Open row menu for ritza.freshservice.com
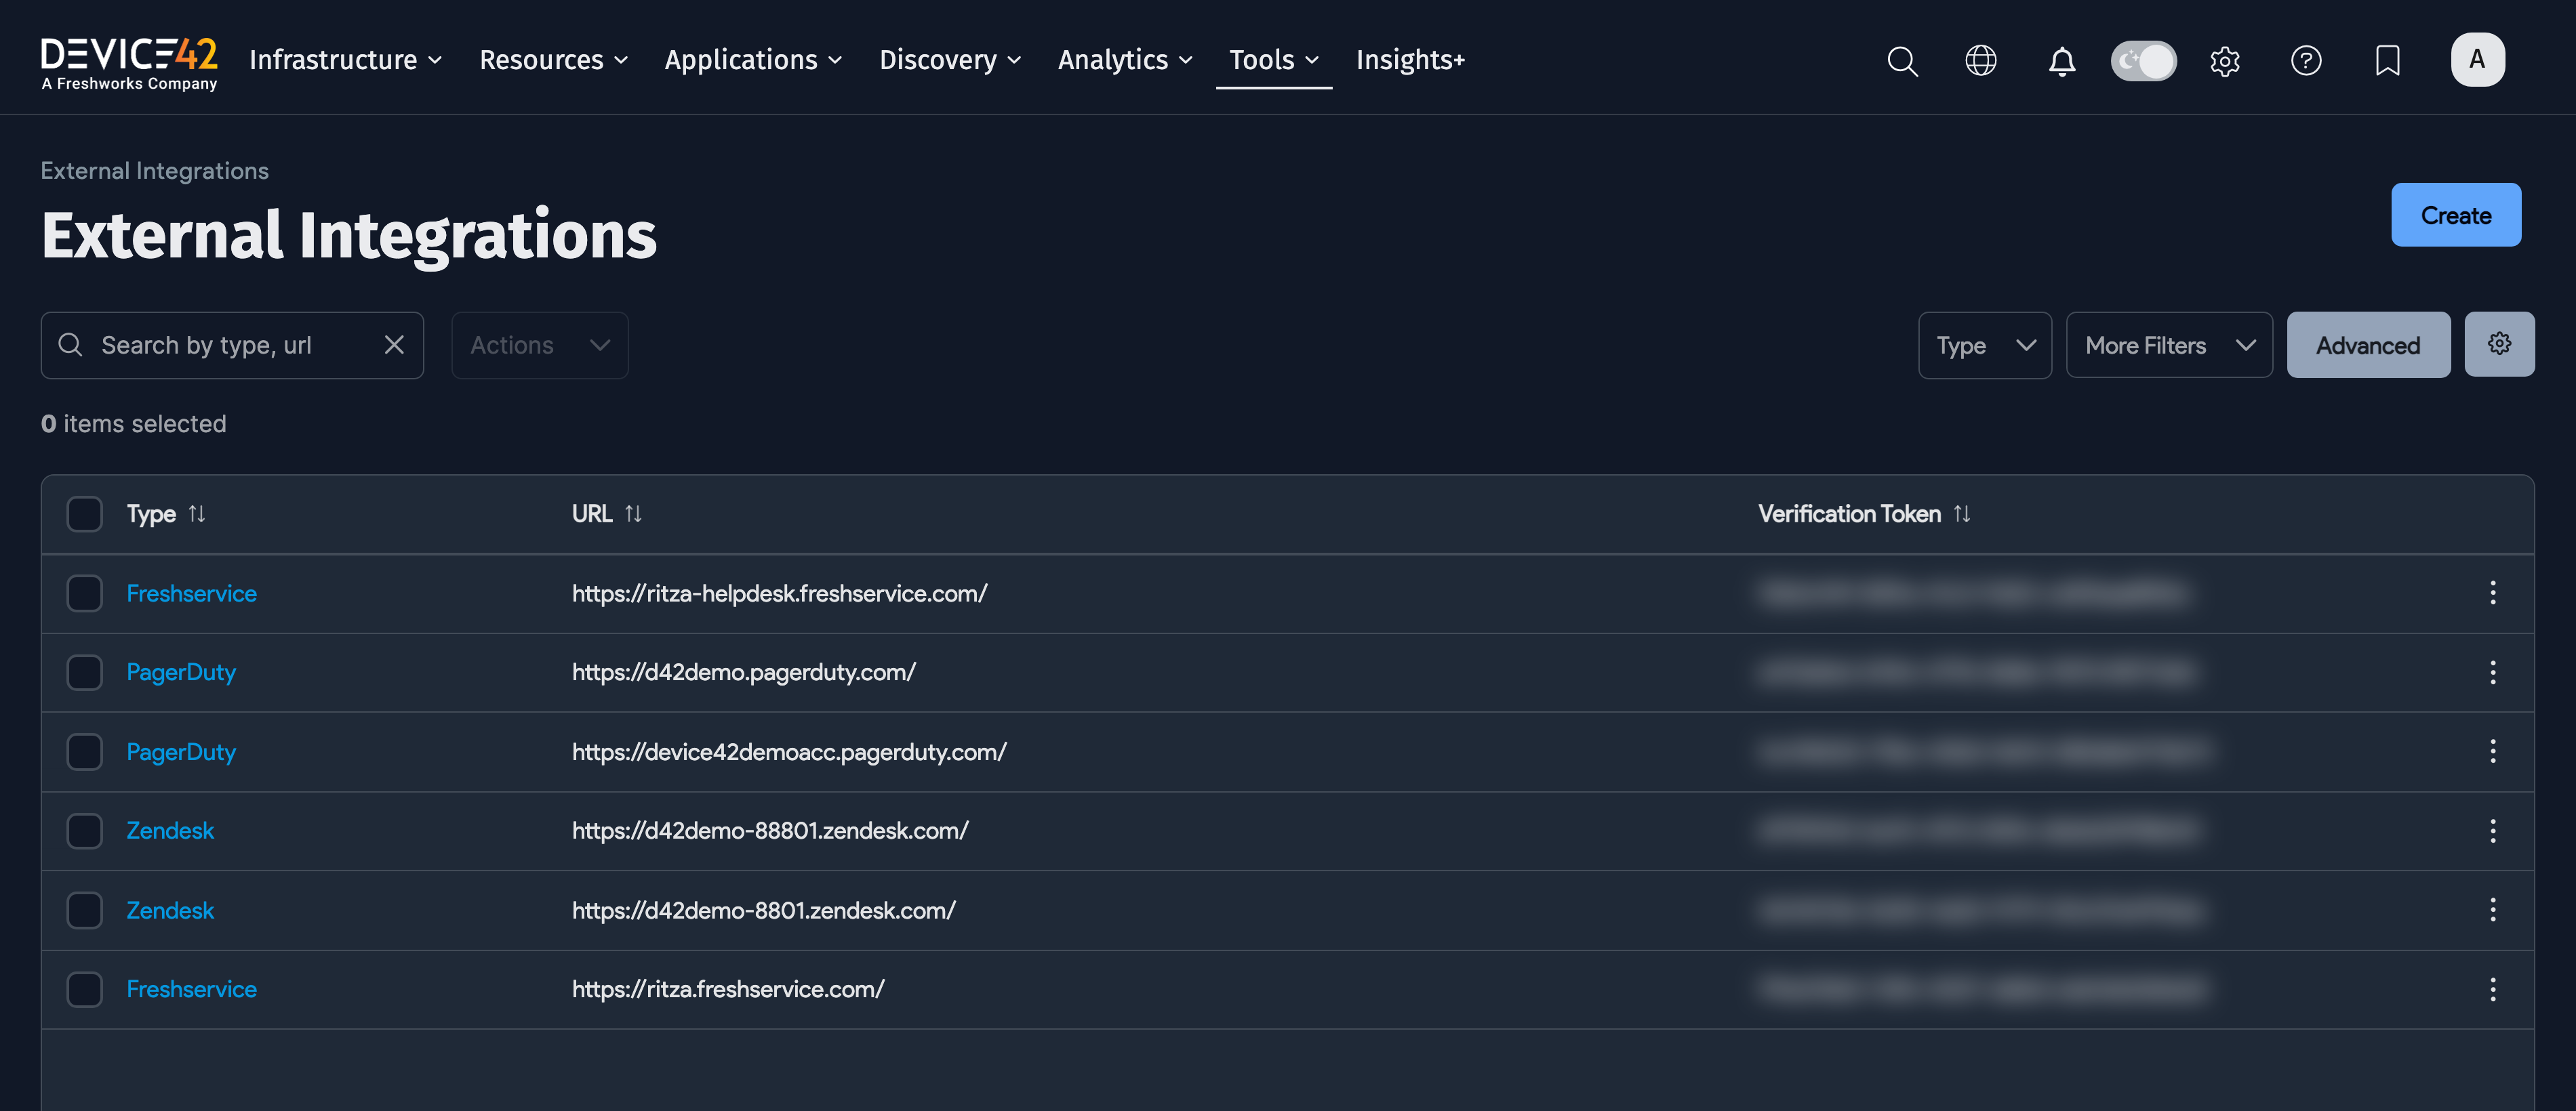The height and width of the screenshot is (1111, 2576). (2492, 988)
